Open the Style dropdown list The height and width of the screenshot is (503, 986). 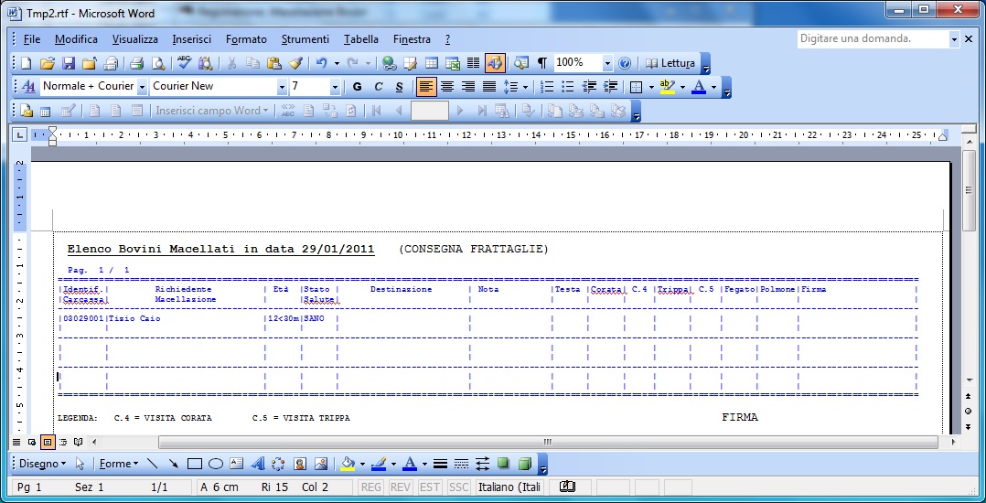[x=142, y=86]
